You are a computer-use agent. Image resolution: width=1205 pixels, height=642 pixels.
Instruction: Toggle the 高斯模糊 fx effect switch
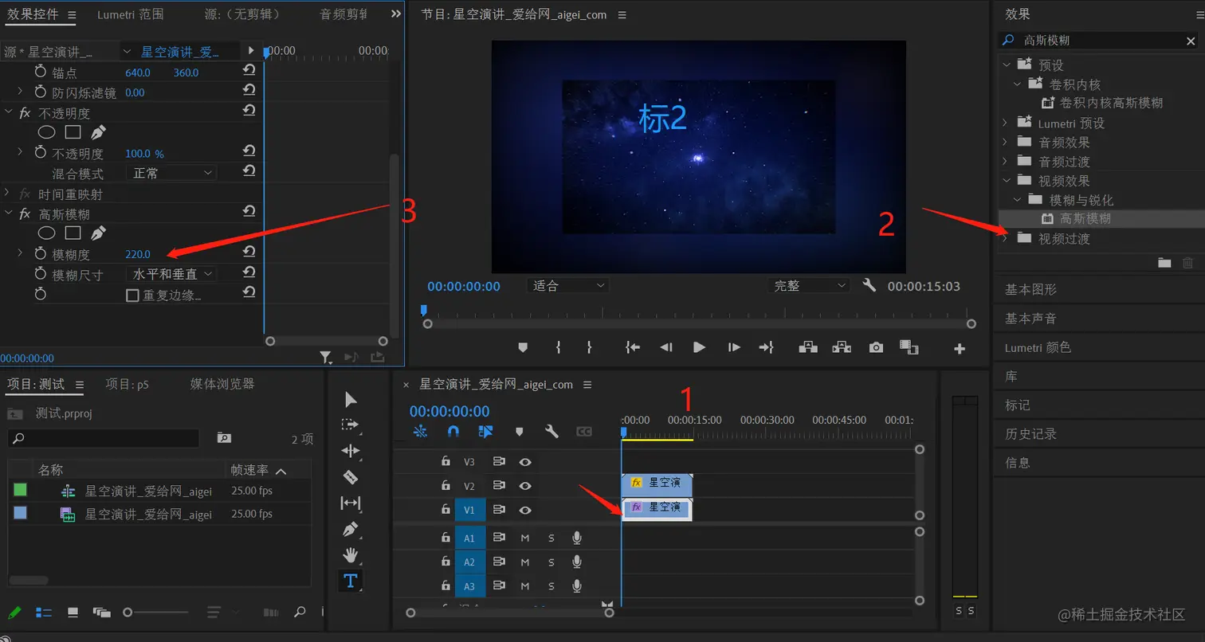tap(25, 213)
